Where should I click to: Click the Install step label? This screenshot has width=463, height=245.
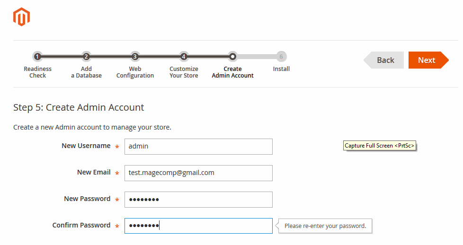(281, 69)
